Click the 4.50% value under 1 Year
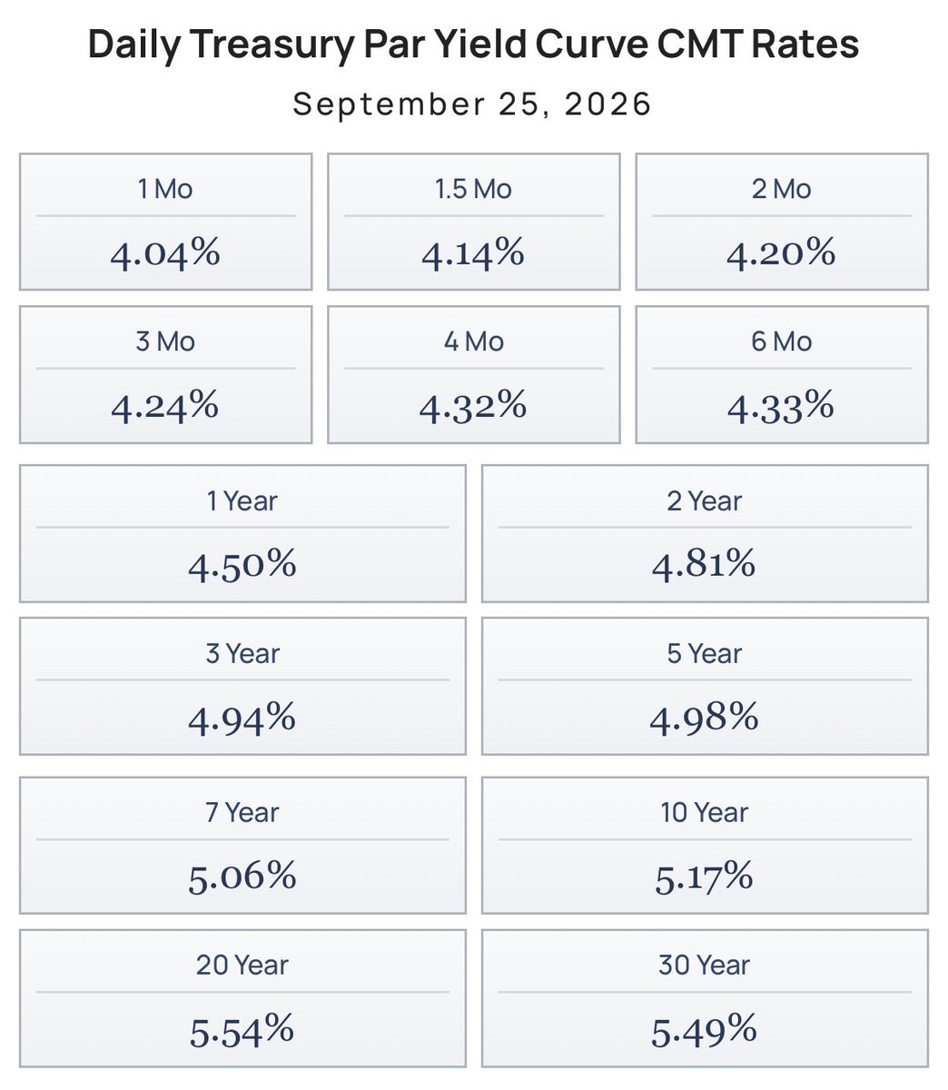Screen dimensions: 948x1090 point(242,565)
